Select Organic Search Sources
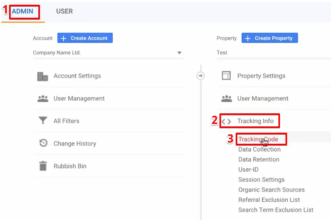 point(271,190)
